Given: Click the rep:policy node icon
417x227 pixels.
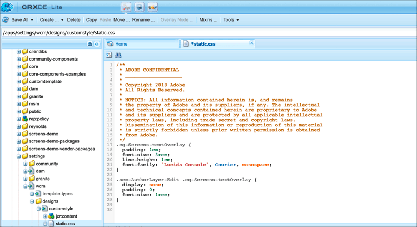Looking at the screenshot, I should pos(25,119).
